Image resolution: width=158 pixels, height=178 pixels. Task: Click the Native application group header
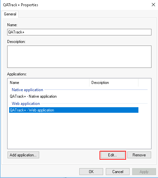[27, 90]
